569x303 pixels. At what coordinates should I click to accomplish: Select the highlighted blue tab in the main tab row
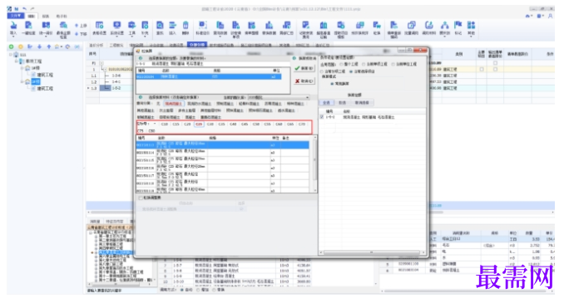[197, 45]
